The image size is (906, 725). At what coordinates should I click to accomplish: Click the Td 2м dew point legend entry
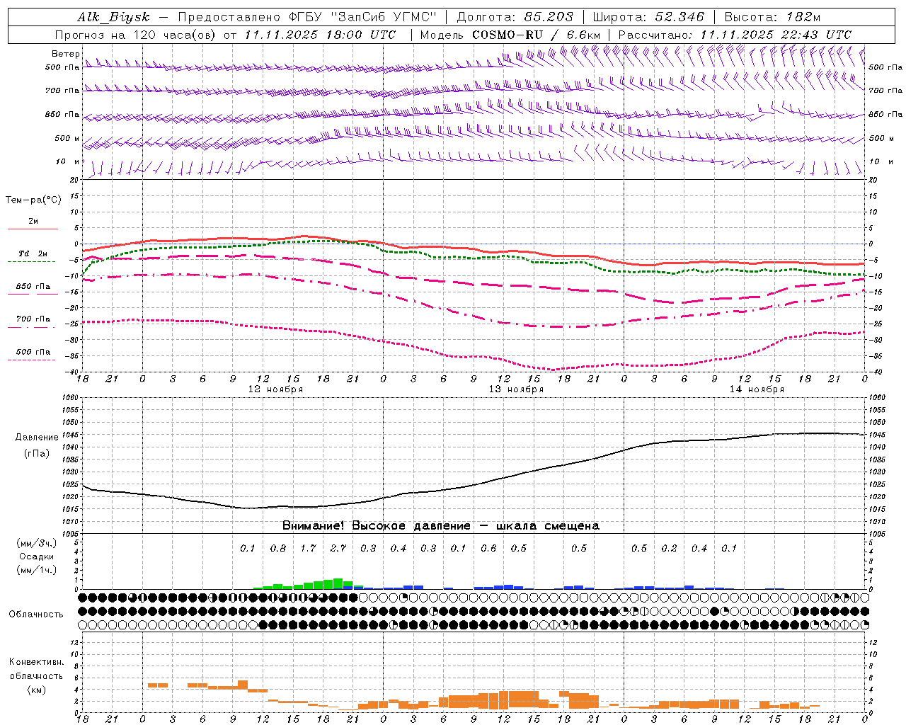[33, 253]
